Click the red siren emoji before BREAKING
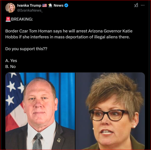Viewport: 151px width, 150px height. point(8,19)
